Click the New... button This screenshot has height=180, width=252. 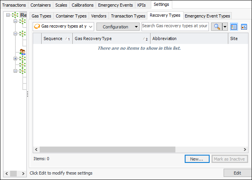pos(197,159)
